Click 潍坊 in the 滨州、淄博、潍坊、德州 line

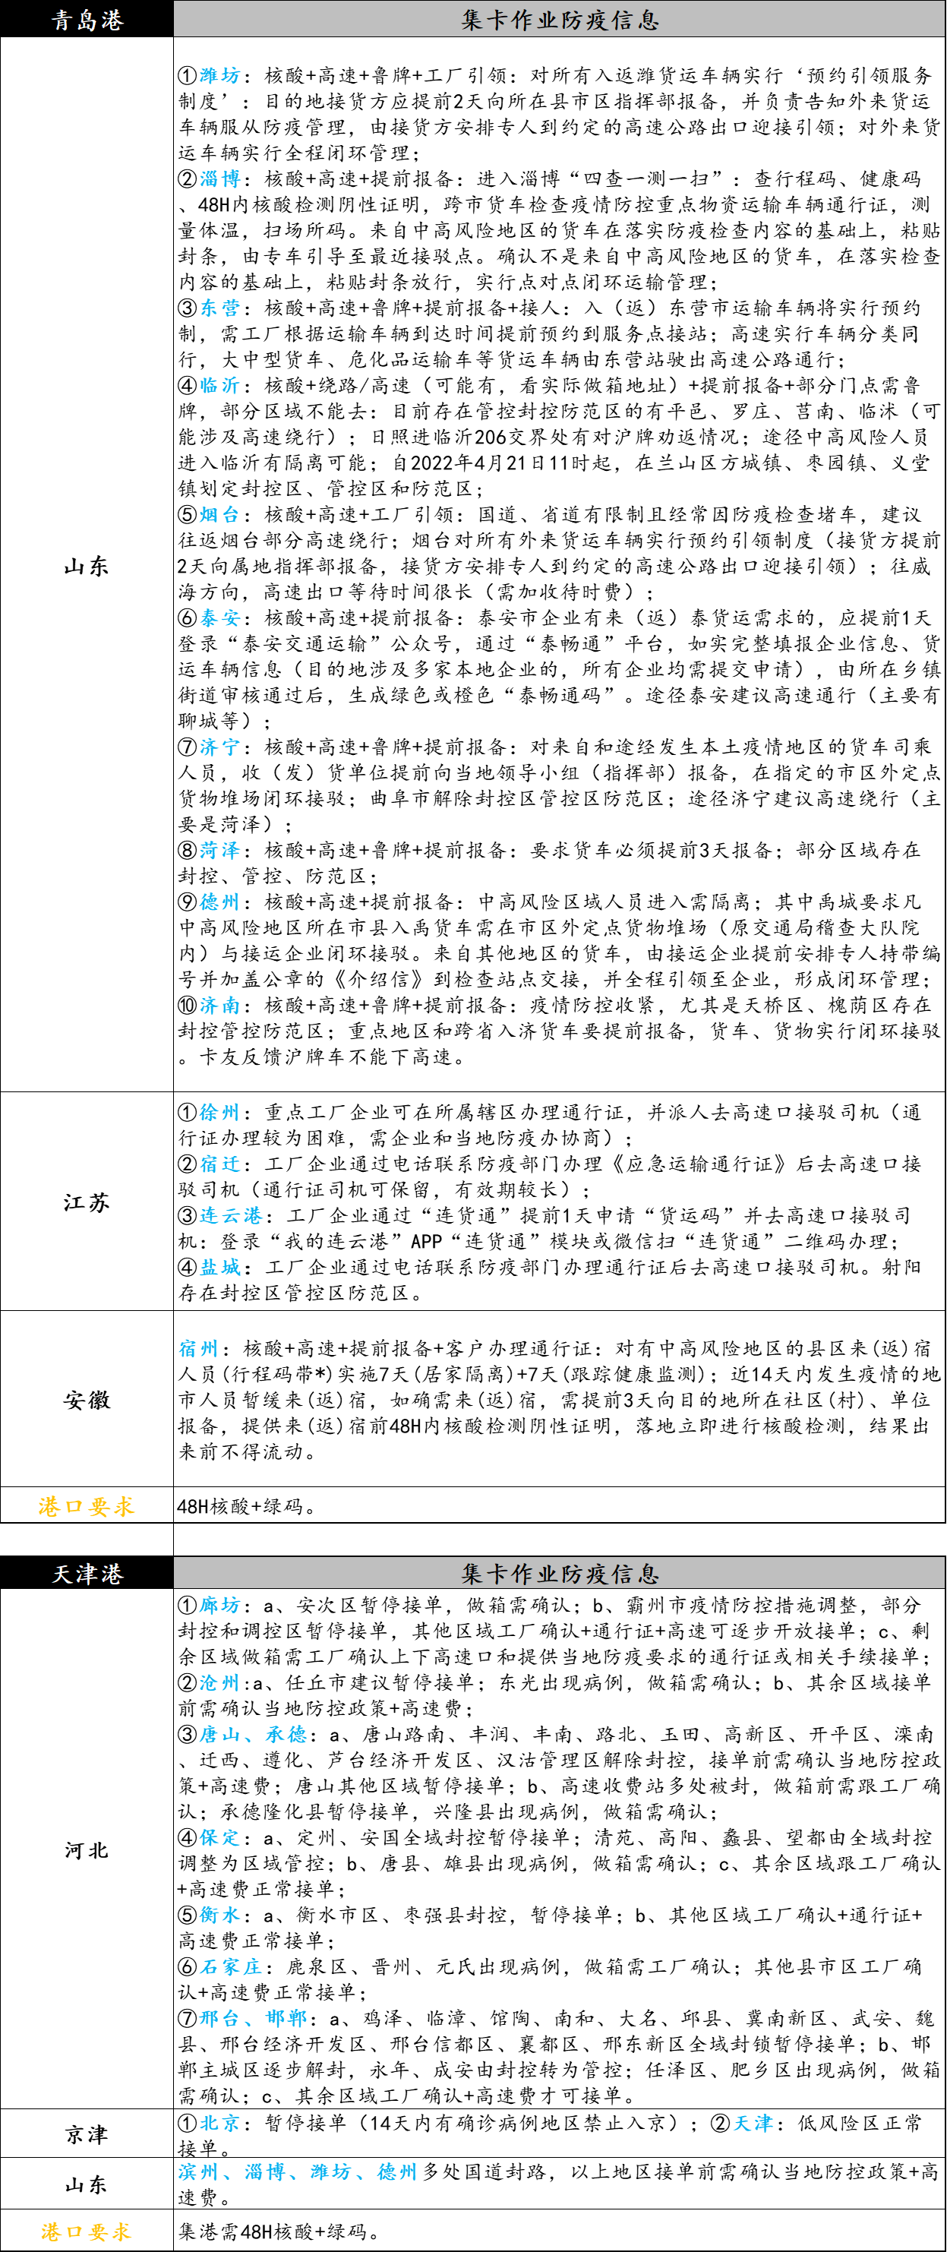pyautogui.click(x=331, y=2171)
